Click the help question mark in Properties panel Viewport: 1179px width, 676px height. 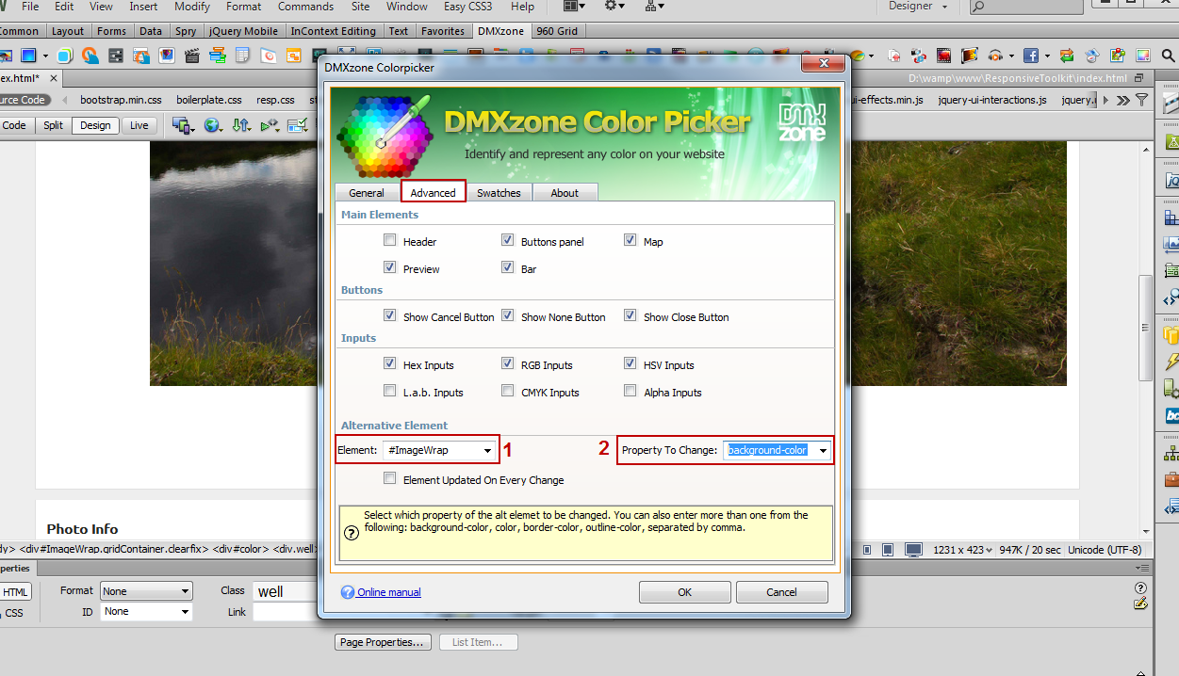[1140, 588]
